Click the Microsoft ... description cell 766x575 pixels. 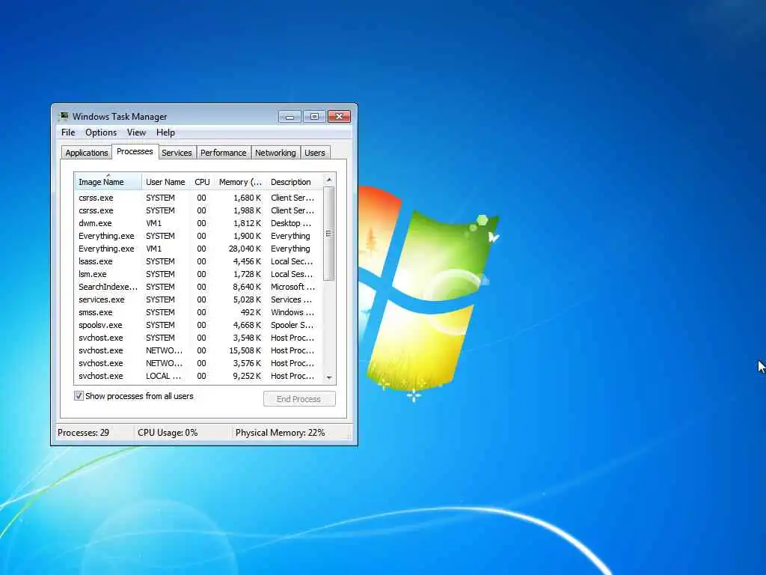(292, 287)
